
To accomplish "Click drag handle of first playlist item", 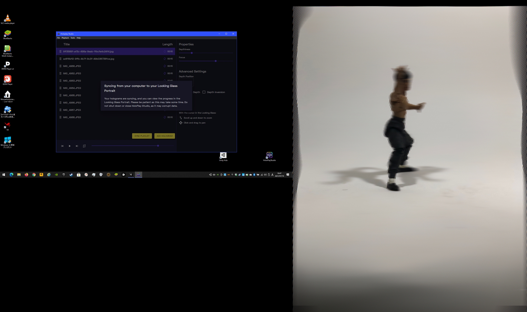I will [60, 52].
